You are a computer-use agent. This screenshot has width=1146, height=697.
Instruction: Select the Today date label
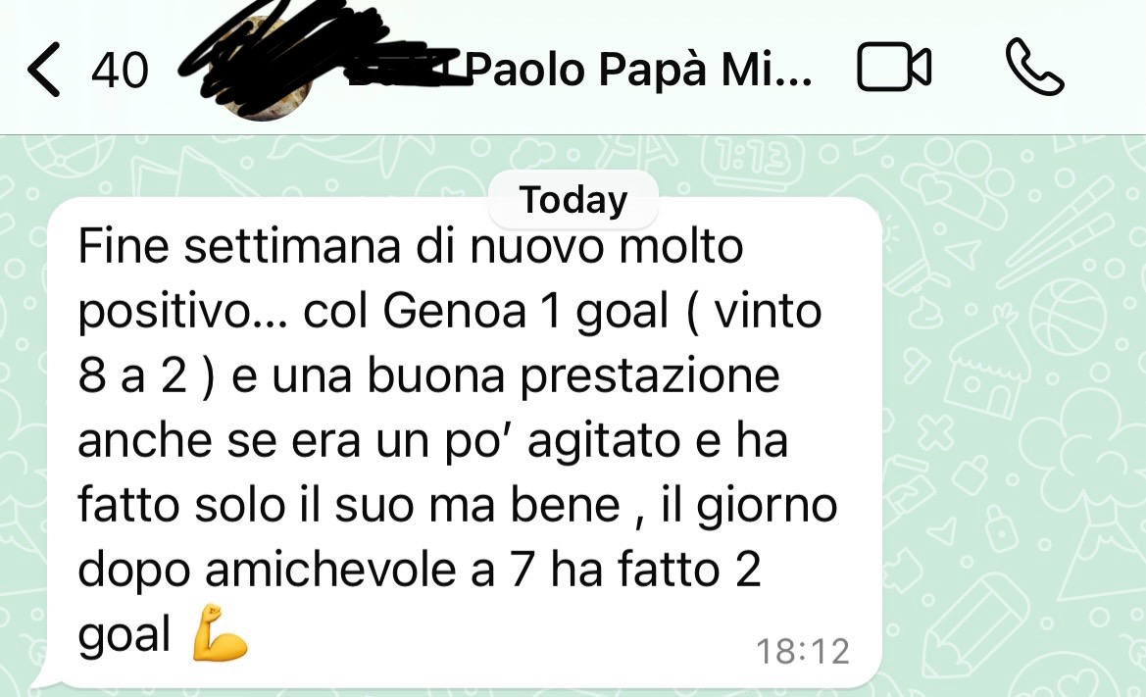573,199
